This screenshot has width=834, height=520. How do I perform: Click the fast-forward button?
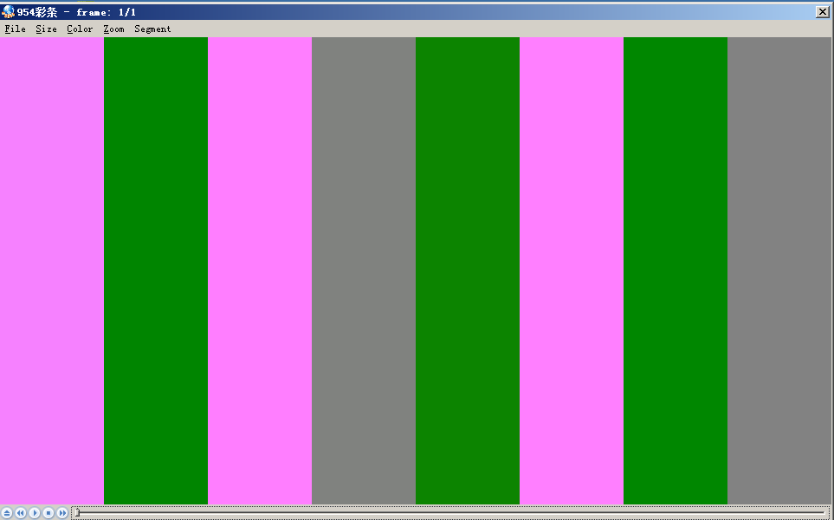pyautogui.click(x=62, y=512)
